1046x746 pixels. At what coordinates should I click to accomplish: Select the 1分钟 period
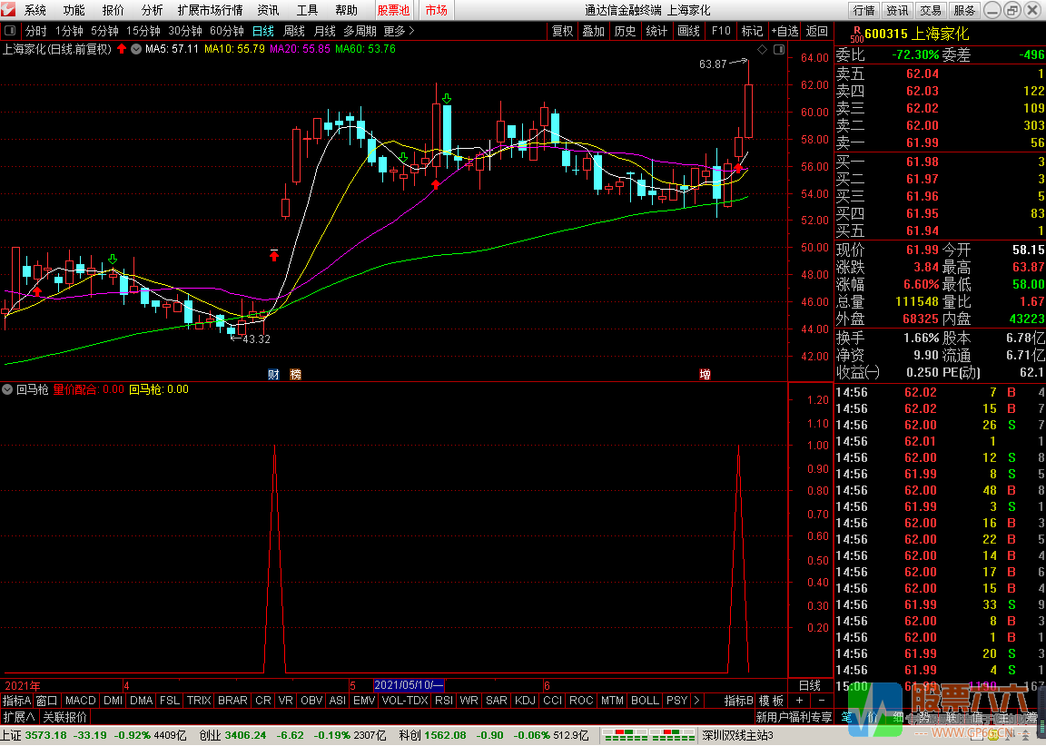point(69,31)
